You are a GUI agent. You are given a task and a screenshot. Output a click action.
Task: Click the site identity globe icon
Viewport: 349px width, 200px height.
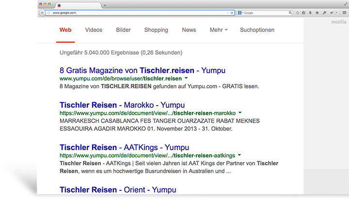pyautogui.click(x=48, y=13)
